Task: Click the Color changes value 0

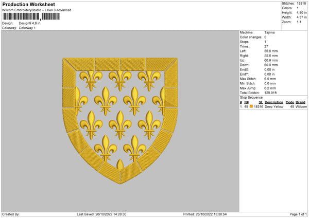Action: tap(265, 37)
